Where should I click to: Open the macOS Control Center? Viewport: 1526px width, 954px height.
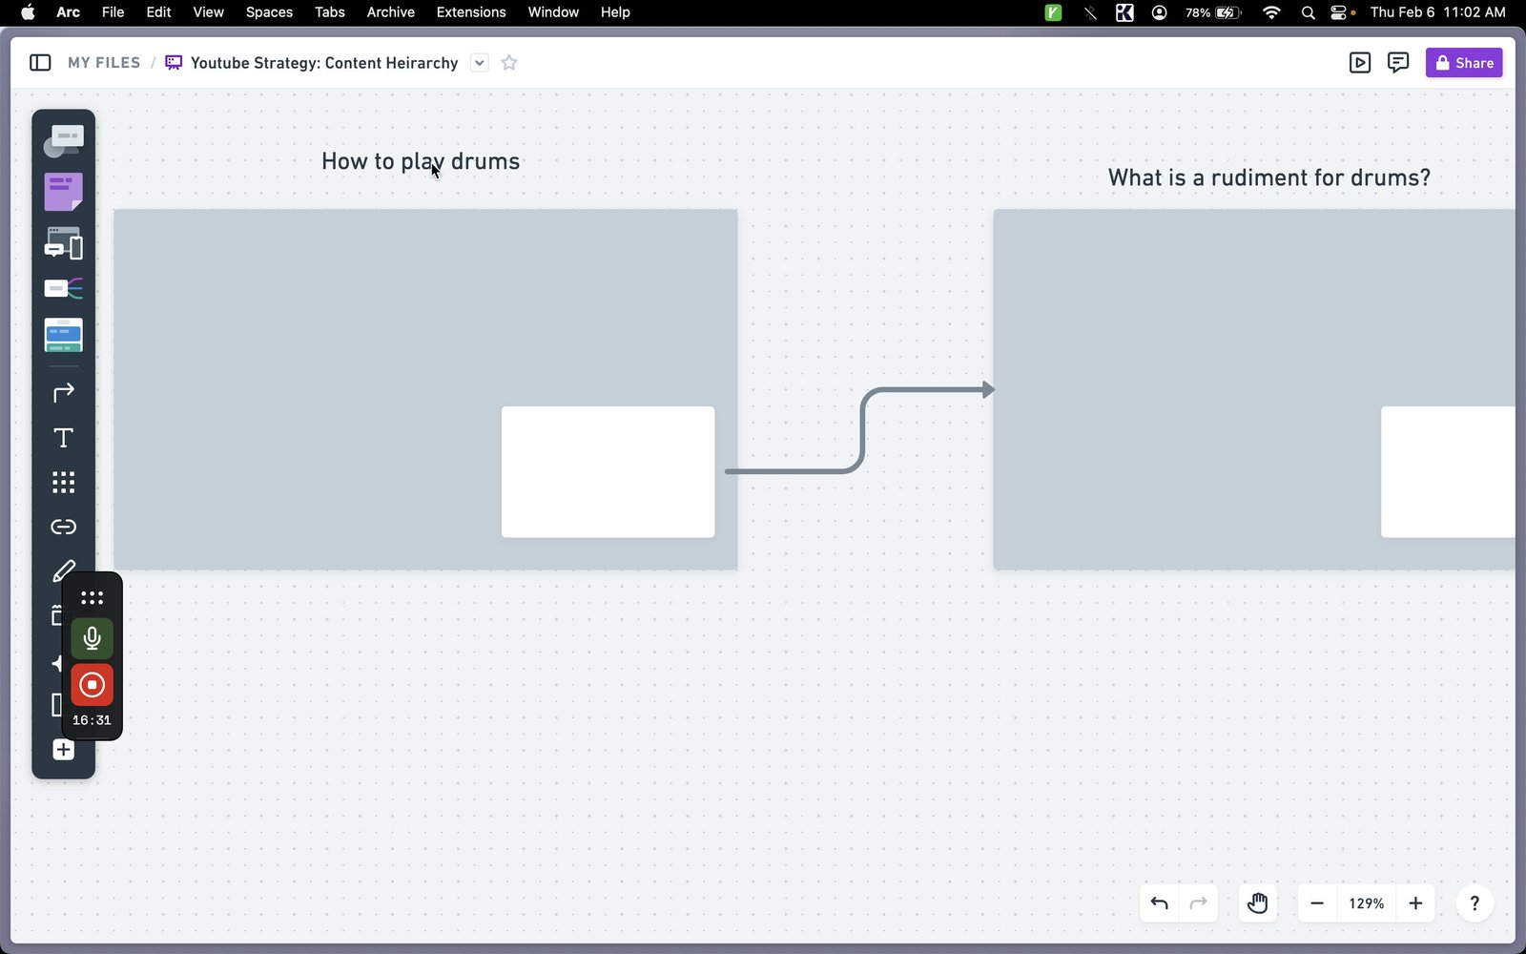1339,12
